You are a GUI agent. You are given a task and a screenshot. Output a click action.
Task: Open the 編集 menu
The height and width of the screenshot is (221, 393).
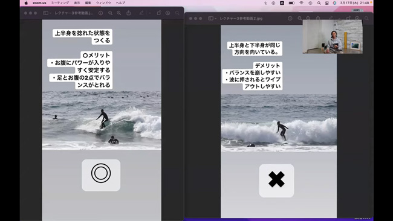pos(88,3)
